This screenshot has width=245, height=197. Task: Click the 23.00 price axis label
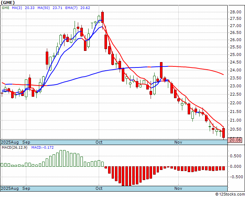[x=236, y=86]
